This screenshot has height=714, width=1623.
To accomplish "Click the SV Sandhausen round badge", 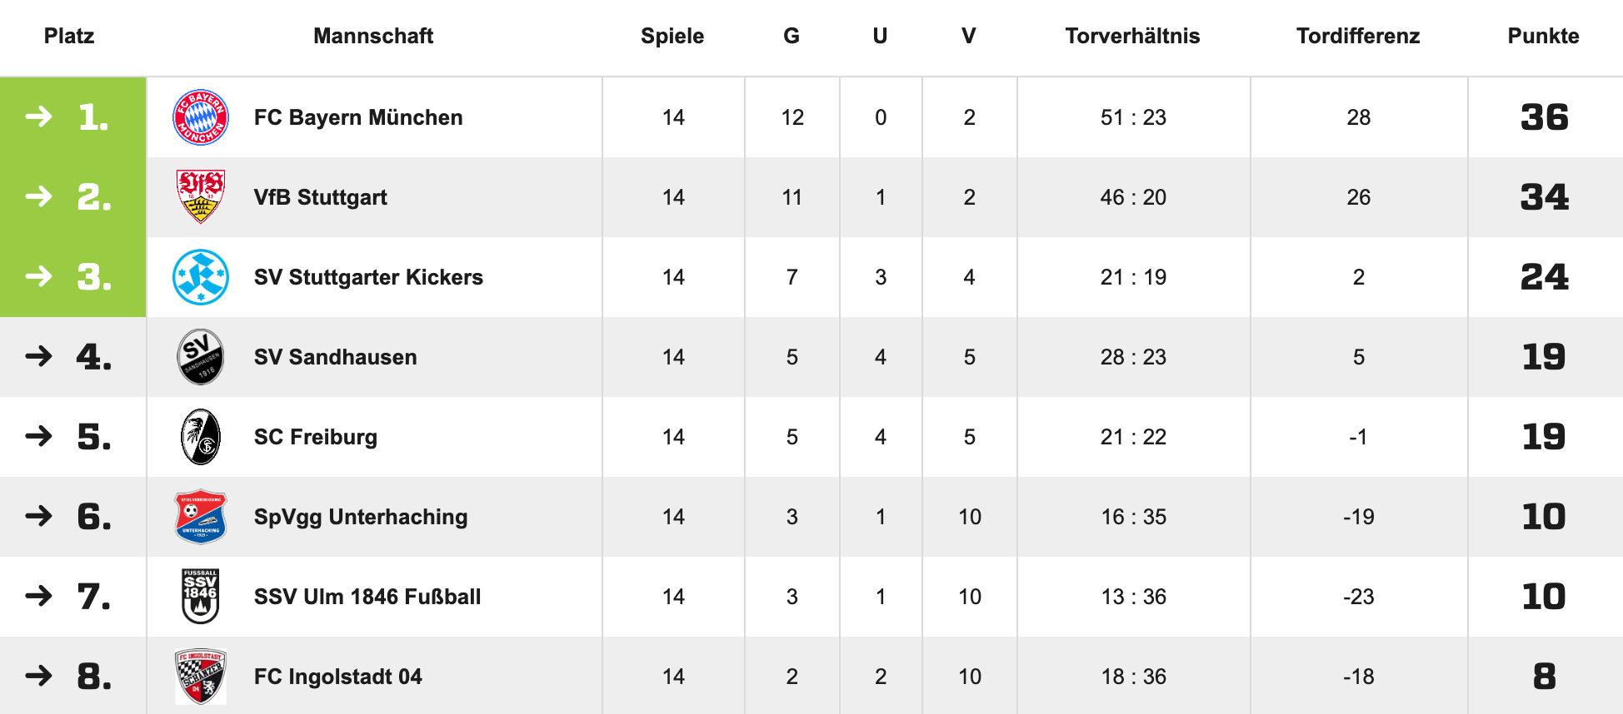I will click(x=200, y=357).
